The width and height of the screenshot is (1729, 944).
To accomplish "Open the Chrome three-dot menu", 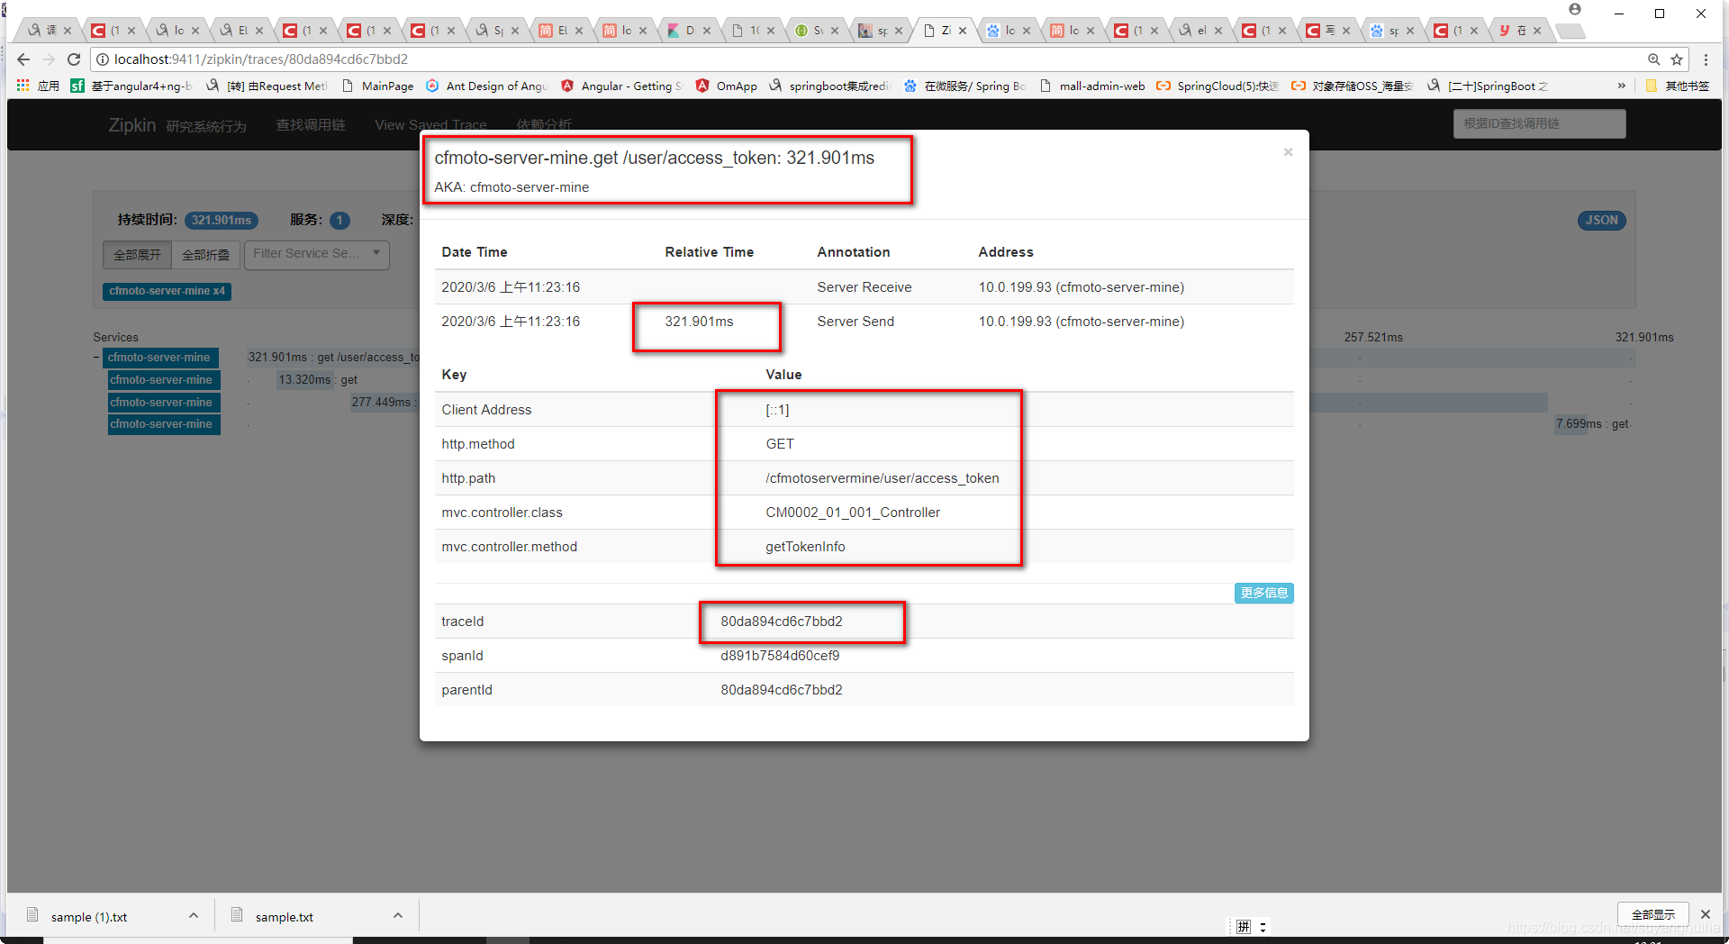I will pos(1706,59).
